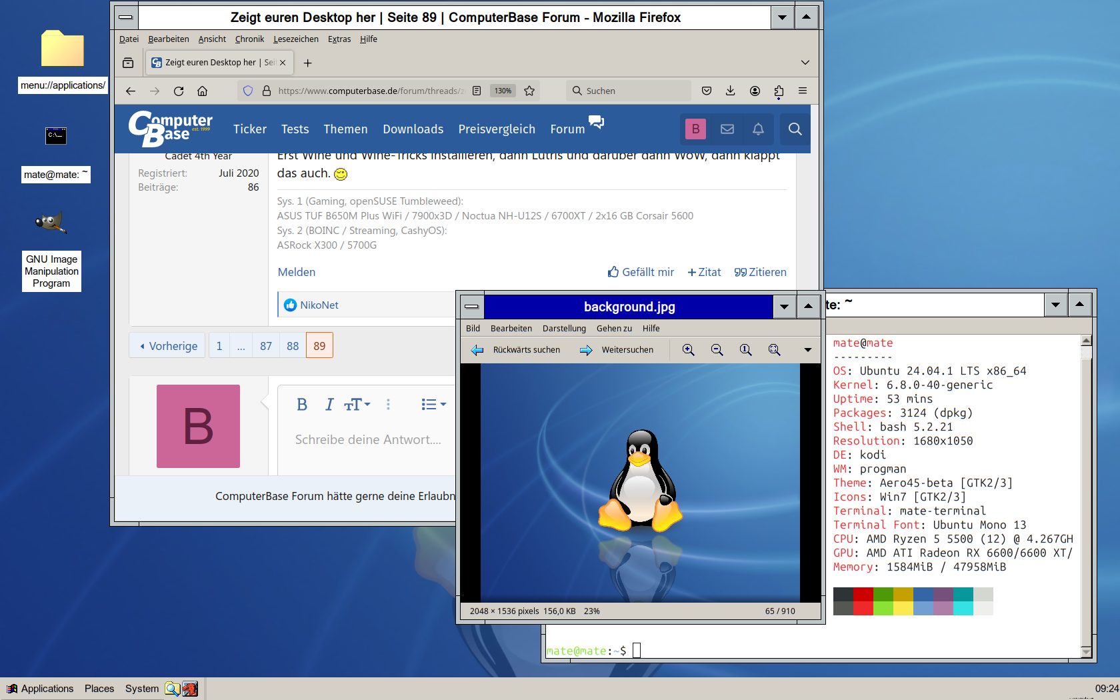
Task: Toggle Firefox reader view icon
Action: pyautogui.click(x=477, y=91)
